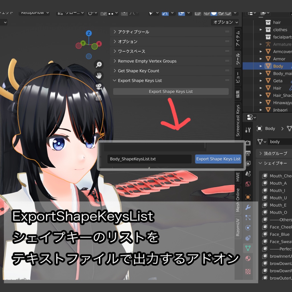Screen dimensions: 292x292
Task: Open the Particles properties tab
Action: tap(248, 218)
